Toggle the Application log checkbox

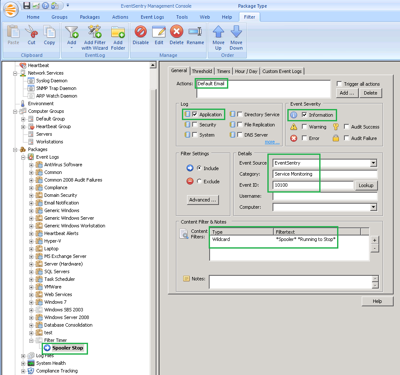195,114
